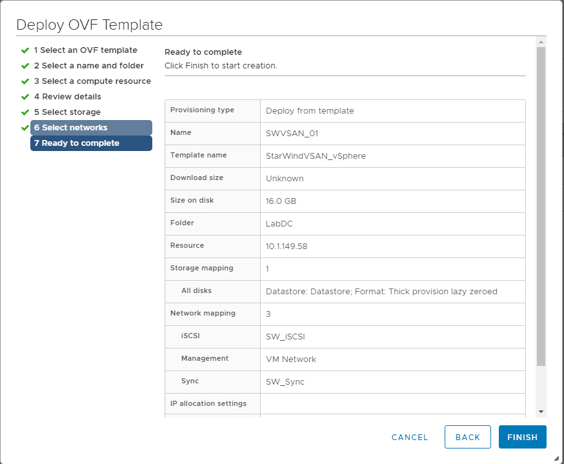
Task: Cancel the Deploy OVF Template wizard
Action: click(410, 437)
